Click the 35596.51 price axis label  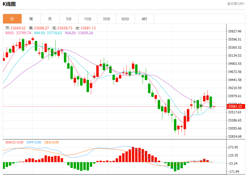(x=235, y=39)
